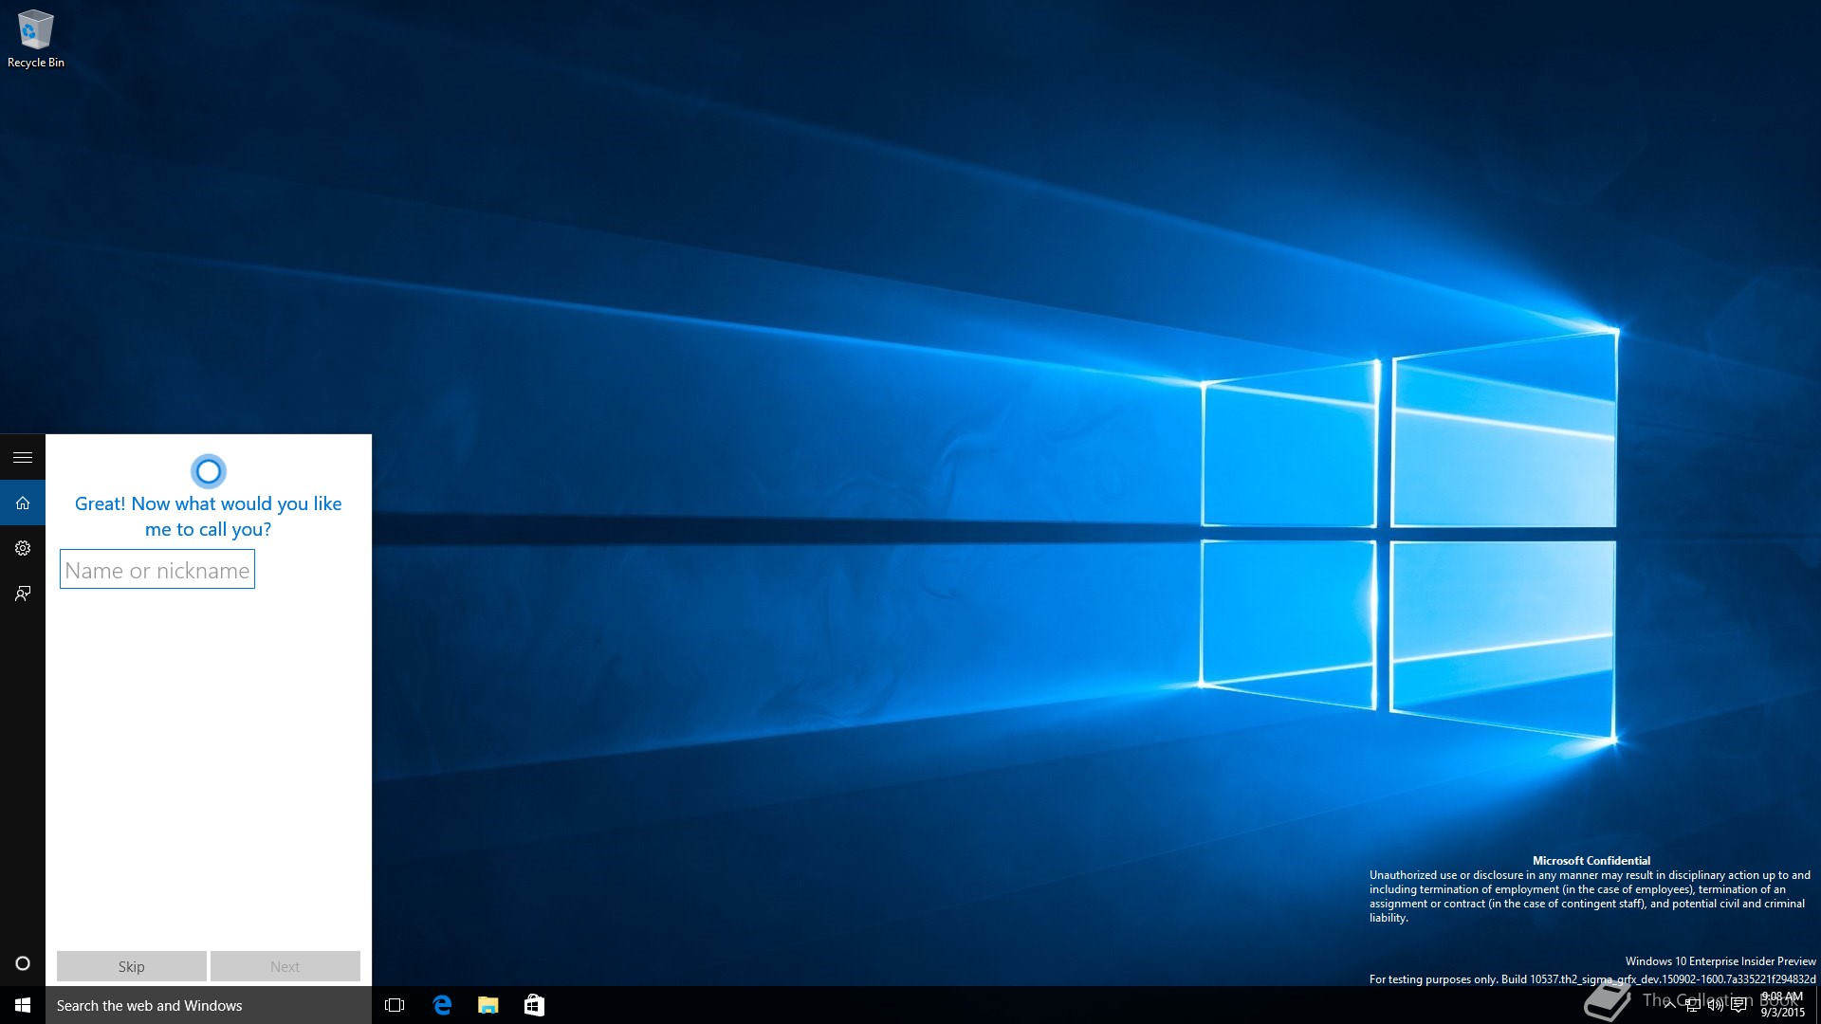This screenshot has height=1024, width=1821.
Task: Select the Recycle Bin desktop icon
Action: (36, 39)
